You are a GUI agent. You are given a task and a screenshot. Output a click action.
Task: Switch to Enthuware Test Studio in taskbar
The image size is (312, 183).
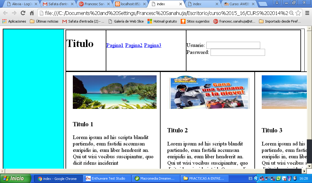tap(107, 179)
